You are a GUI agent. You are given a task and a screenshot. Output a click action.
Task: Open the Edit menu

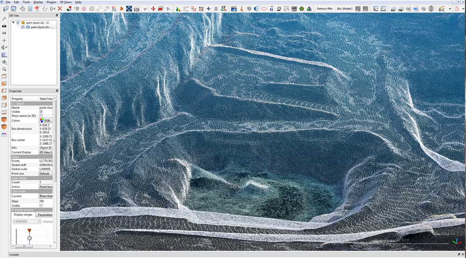[16, 2]
